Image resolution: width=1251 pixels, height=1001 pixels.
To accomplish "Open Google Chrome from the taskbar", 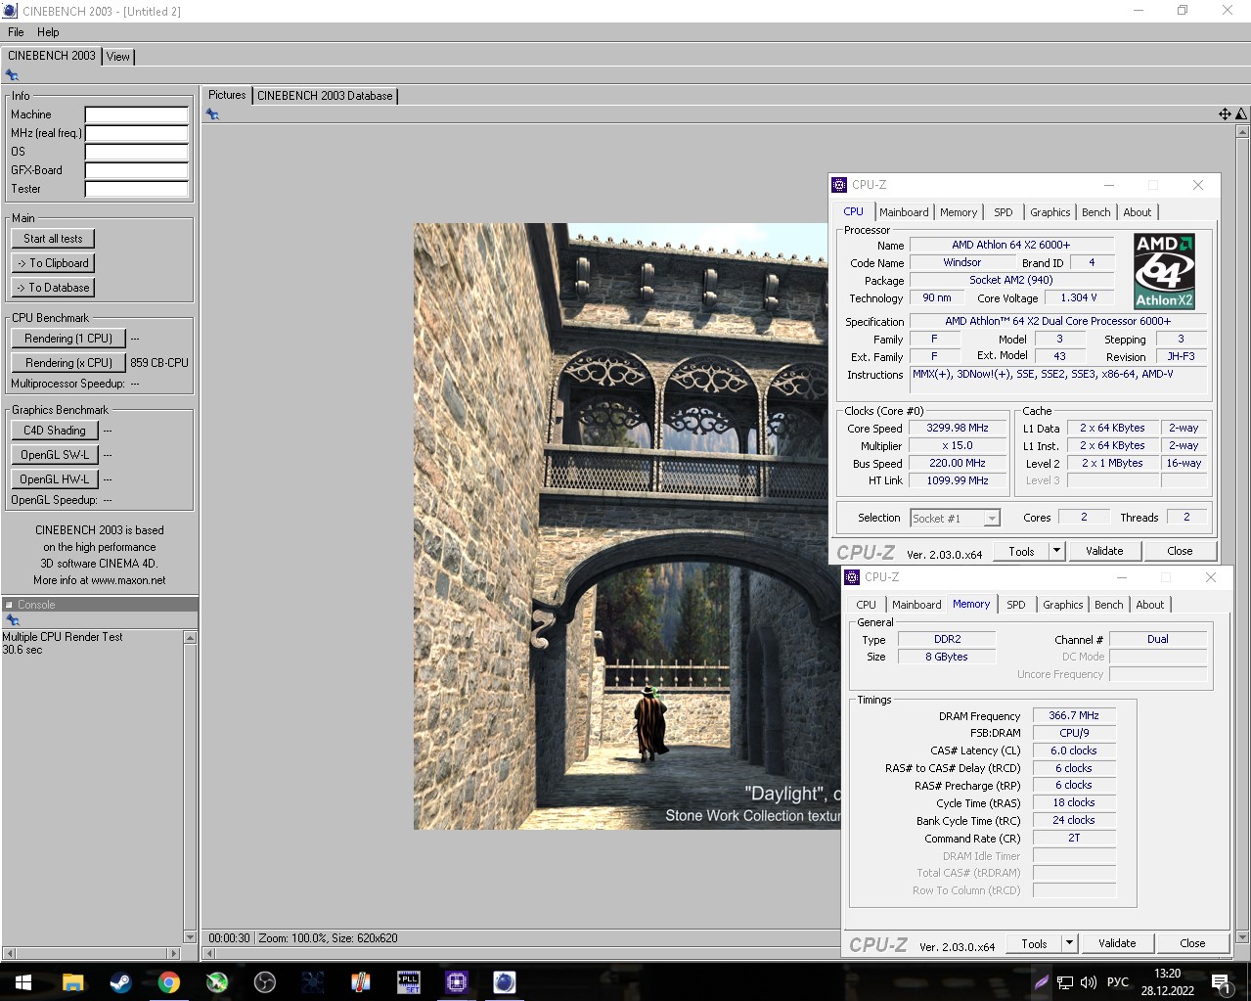I will (x=168, y=982).
